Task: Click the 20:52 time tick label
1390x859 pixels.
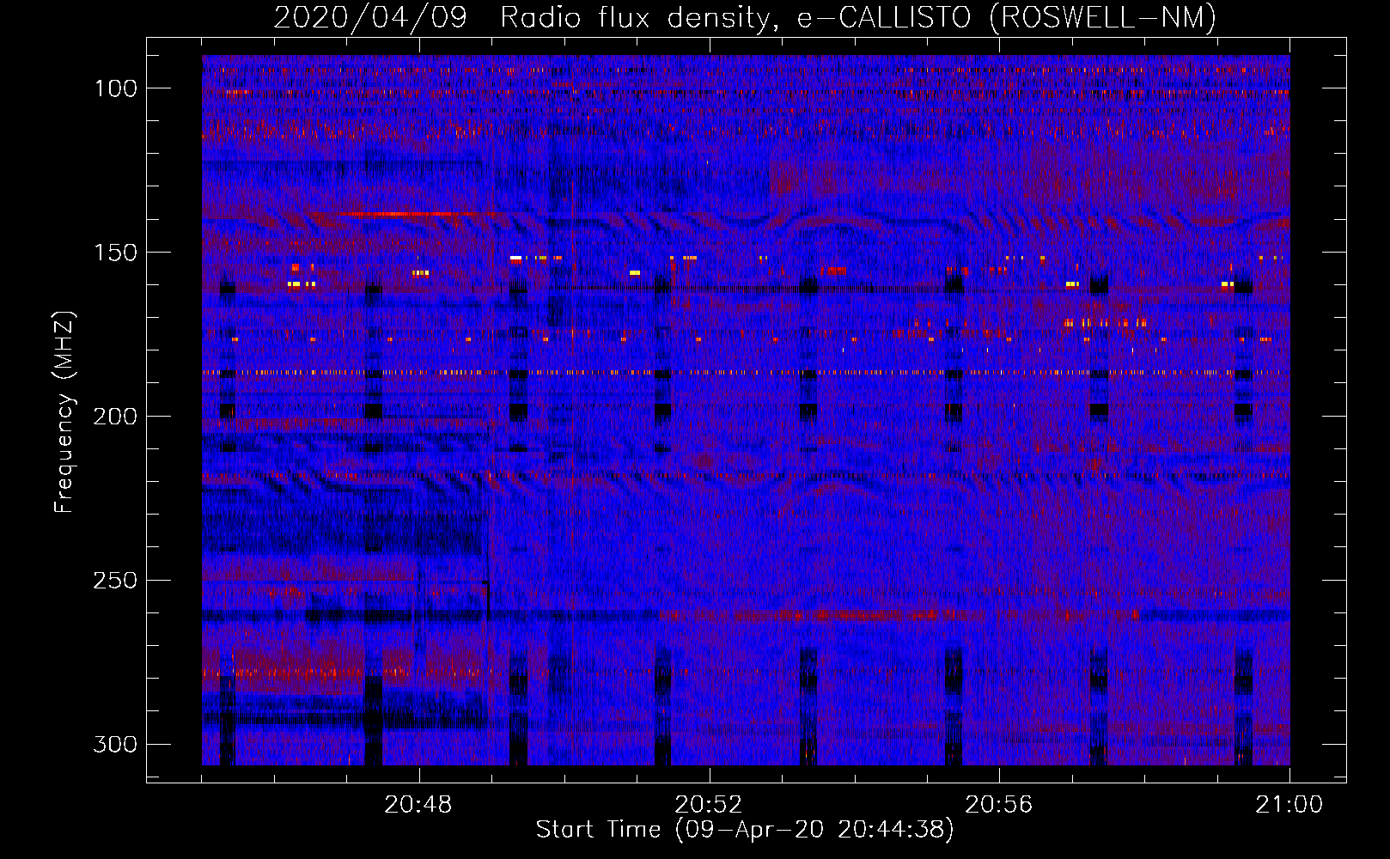Action: click(x=709, y=805)
